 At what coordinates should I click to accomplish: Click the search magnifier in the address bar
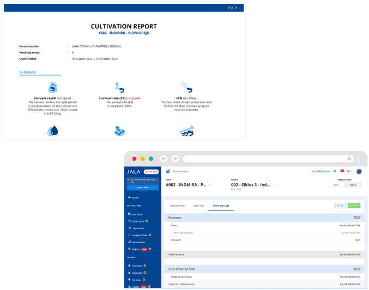[349, 159]
